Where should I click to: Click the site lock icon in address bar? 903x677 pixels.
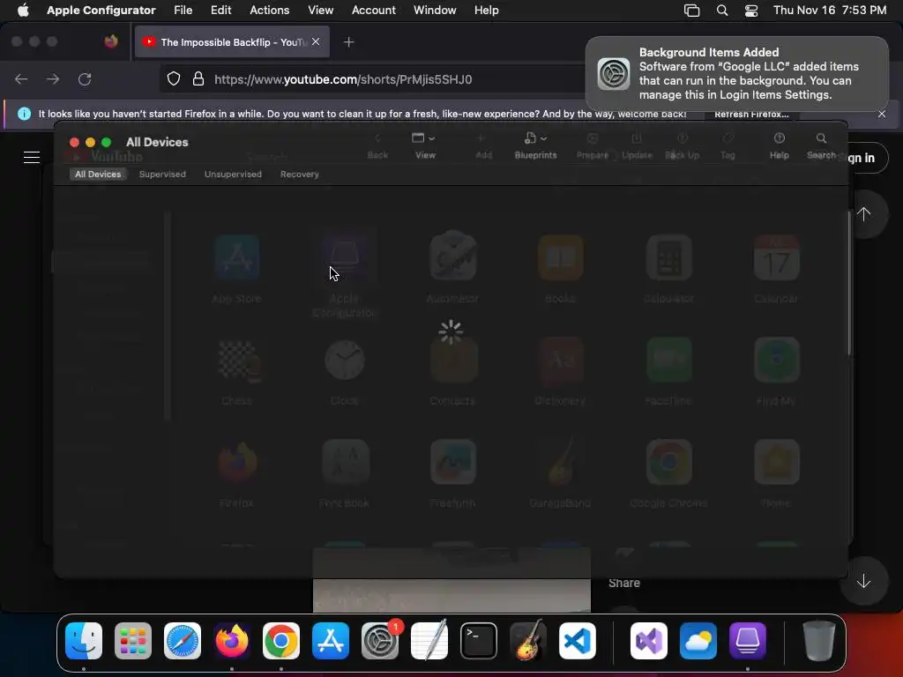point(198,78)
